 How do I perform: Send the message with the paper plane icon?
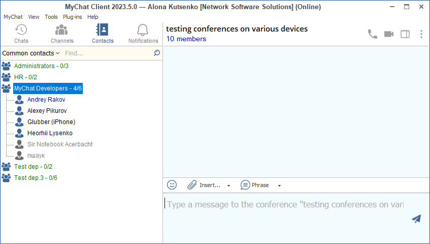coord(416,219)
